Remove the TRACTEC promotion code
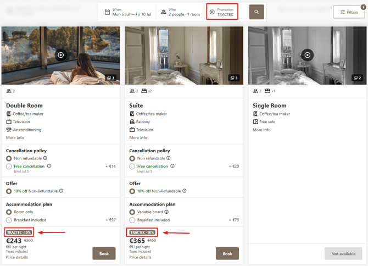Screen dimensions: 368x266 (212, 12)
